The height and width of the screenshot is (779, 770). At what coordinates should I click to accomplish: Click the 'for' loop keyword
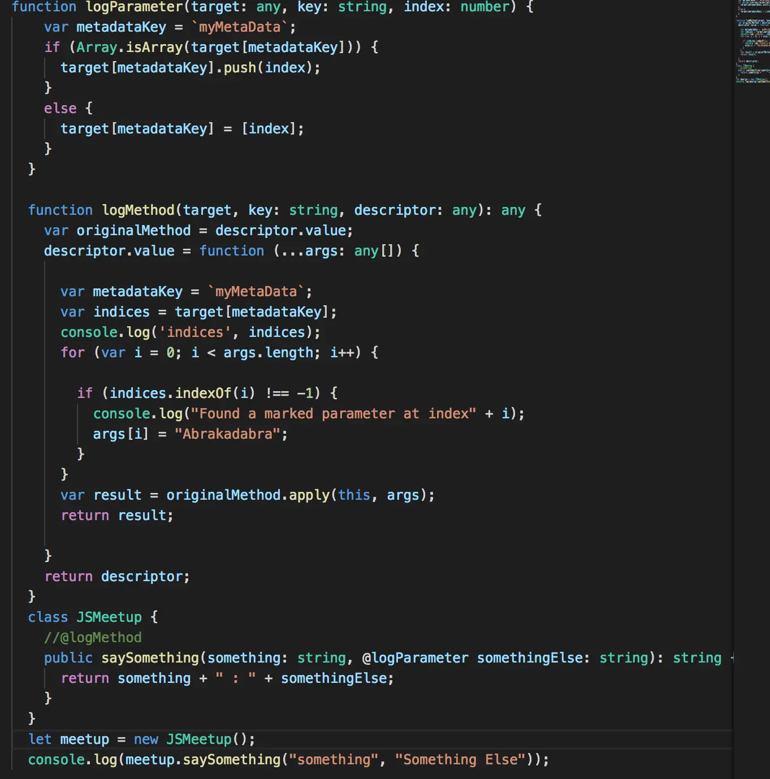pyautogui.click(x=72, y=353)
